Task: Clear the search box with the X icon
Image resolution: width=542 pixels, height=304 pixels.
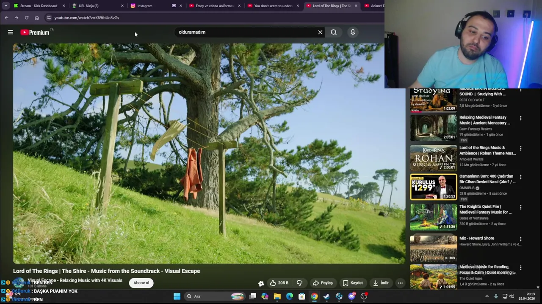Action: tap(320, 32)
